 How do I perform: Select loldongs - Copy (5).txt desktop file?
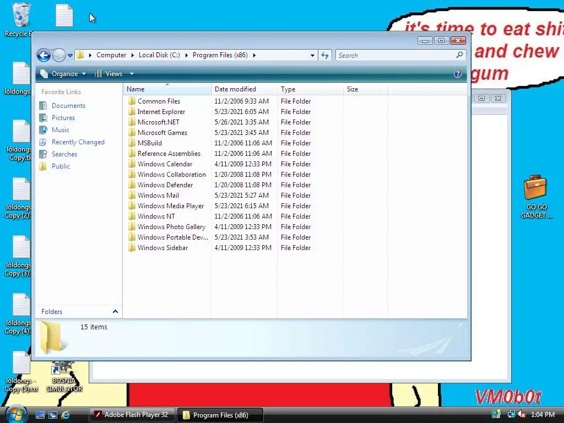(x=21, y=372)
